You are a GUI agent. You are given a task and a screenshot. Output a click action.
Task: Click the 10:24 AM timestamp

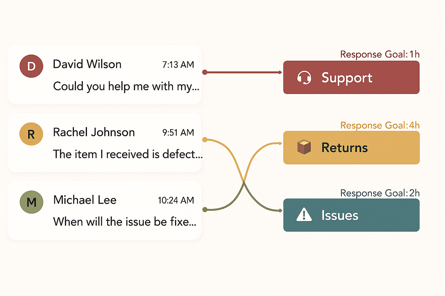(x=176, y=200)
